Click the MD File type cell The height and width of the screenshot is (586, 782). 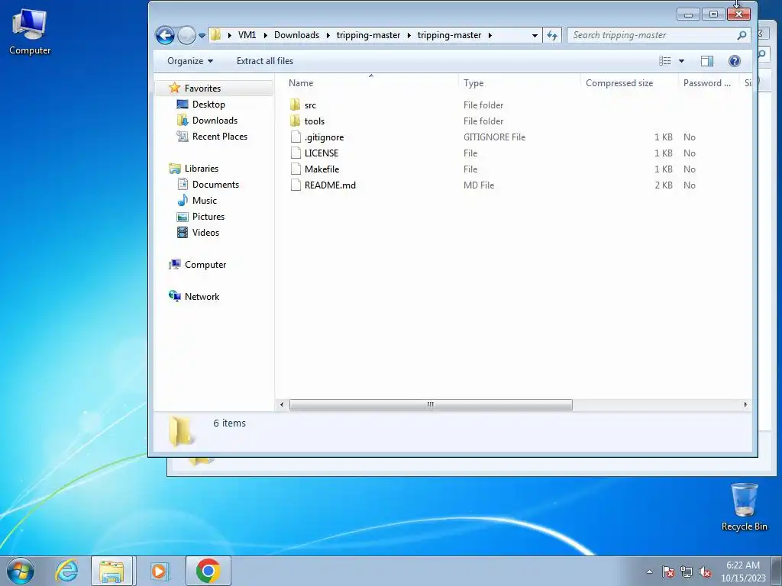point(479,185)
